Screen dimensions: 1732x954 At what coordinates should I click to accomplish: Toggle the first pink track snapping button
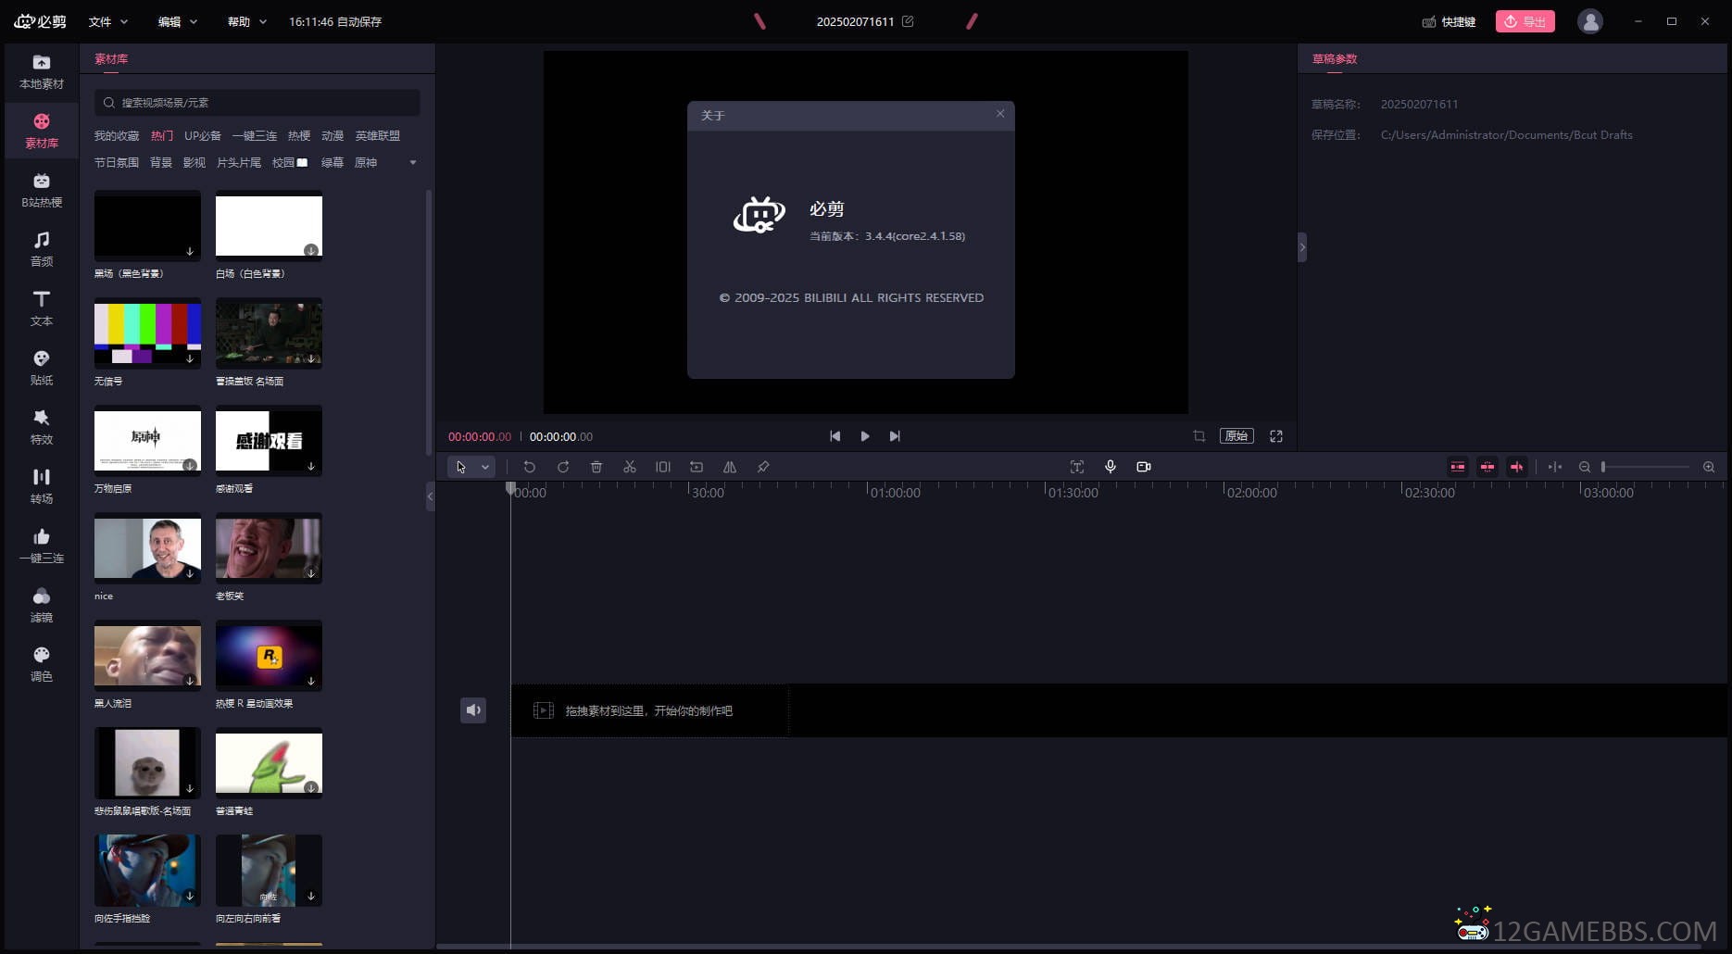(1458, 467)
